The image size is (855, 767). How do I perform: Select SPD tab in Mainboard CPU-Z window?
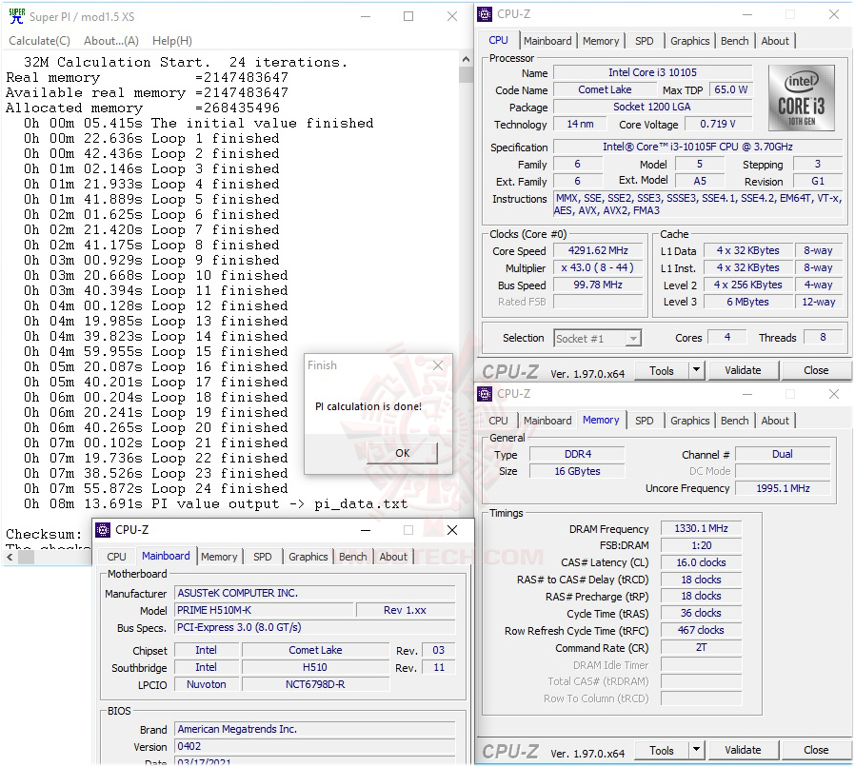(x=262, y=557)
